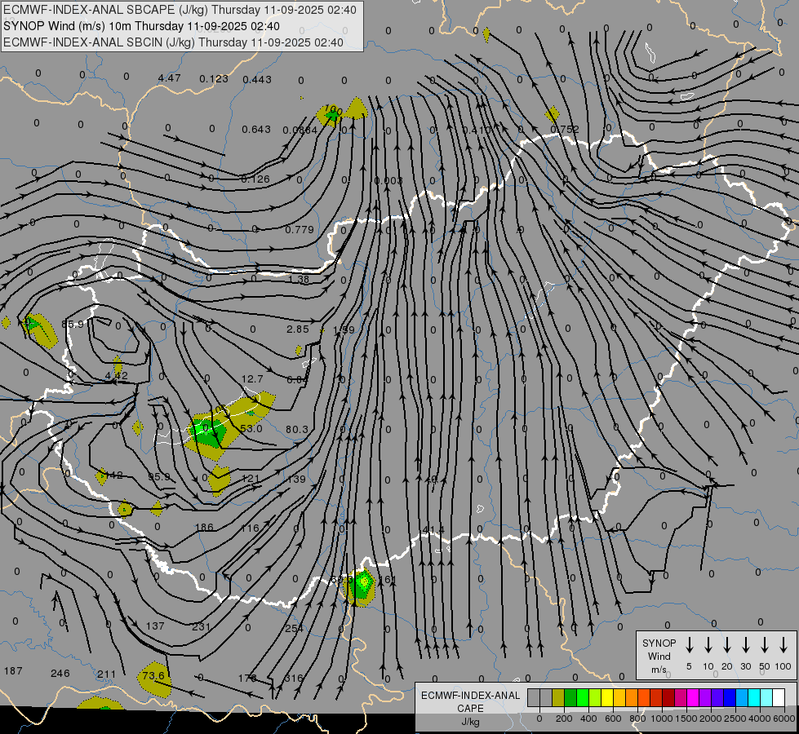The height and width of the screenshot is (734, 799).
Task: Click the SYNOP Wind 10m title line
Action: click(x=141, y=26)
